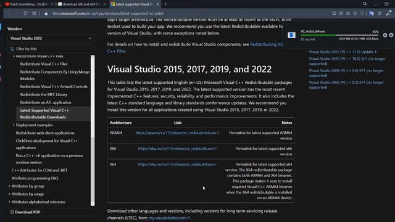This screenshot has height=222, width=395.
Task: Close the Teach Something YouTube tab
Action: click(x=52, y=4)
